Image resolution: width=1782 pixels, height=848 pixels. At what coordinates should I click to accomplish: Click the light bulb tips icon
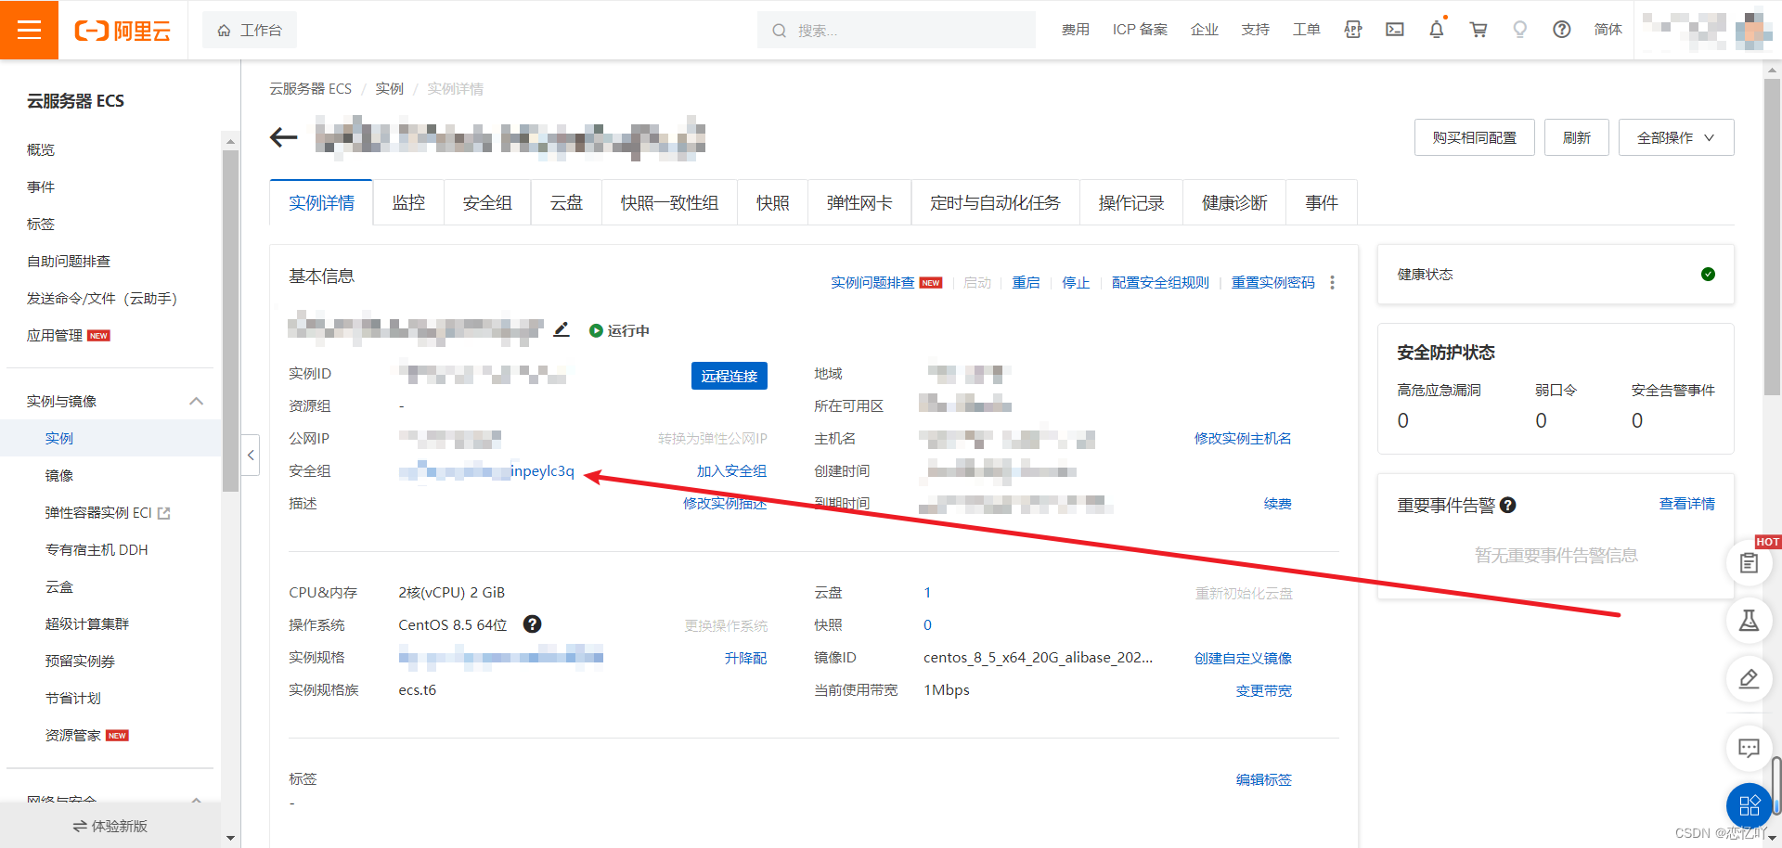[x=1519, y=30]
